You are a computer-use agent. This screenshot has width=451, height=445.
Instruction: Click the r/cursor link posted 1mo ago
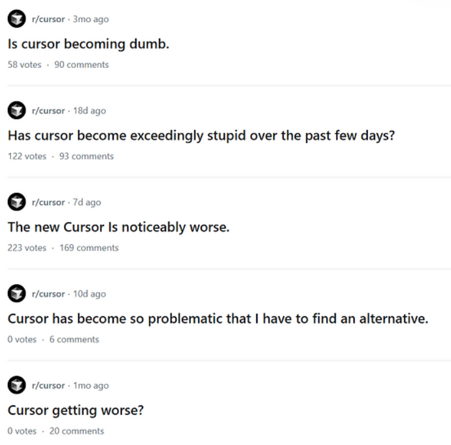48,386
